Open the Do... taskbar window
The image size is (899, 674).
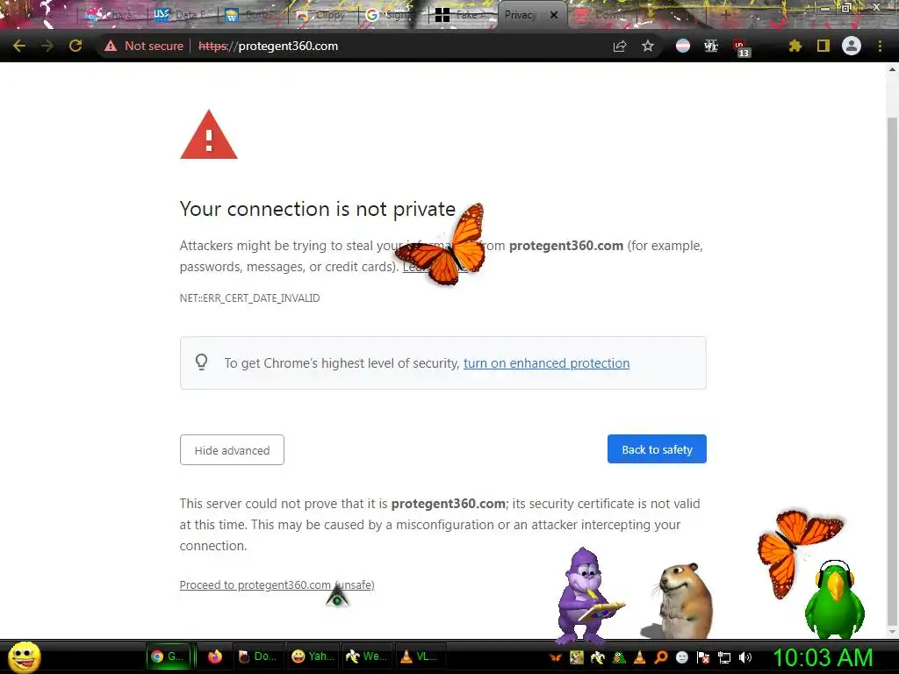[258, 656]
